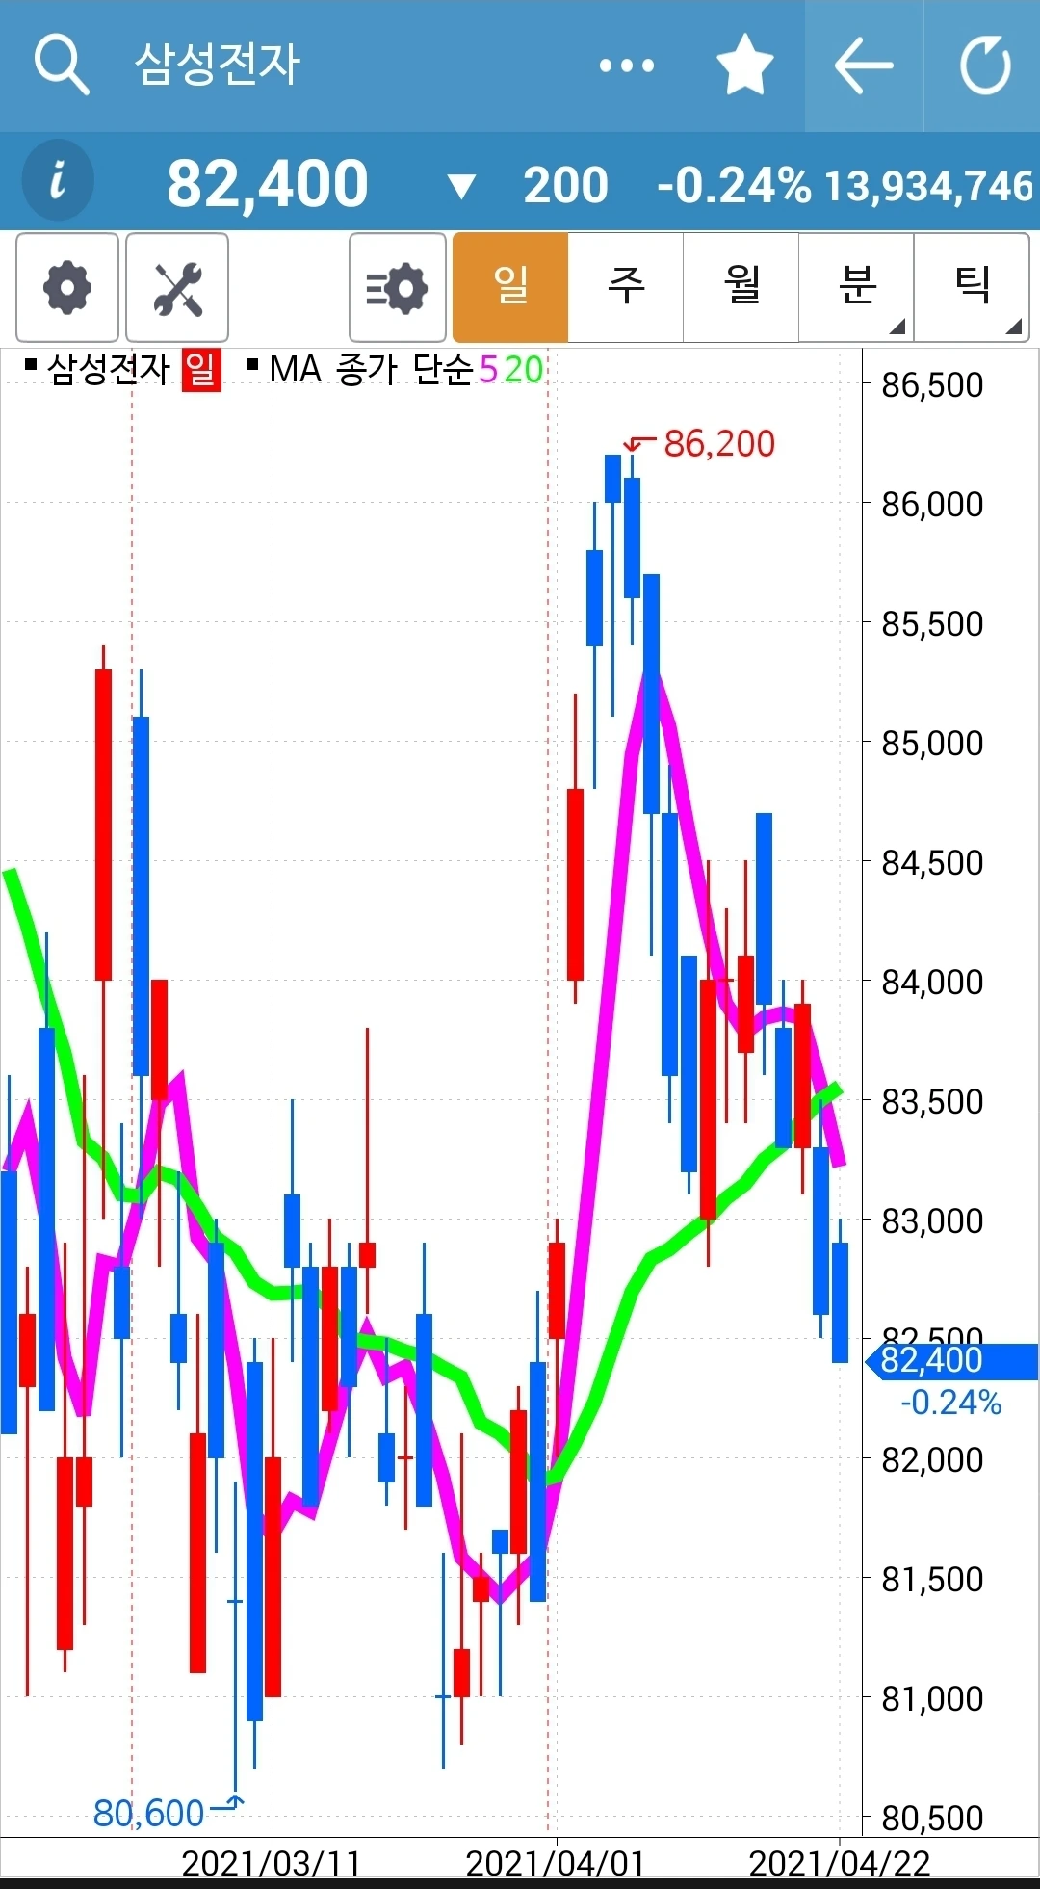The height and width of the screenshot is (1889, 1040).
Task: Toggle the favorite star icon
Action: click(x=745, y=65)
